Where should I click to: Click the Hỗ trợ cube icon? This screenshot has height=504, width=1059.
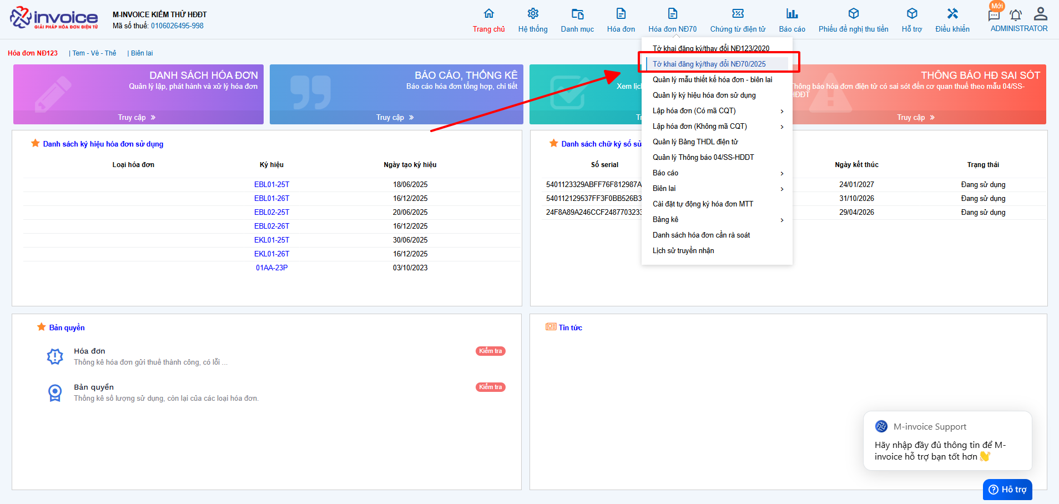coord(912,14)
